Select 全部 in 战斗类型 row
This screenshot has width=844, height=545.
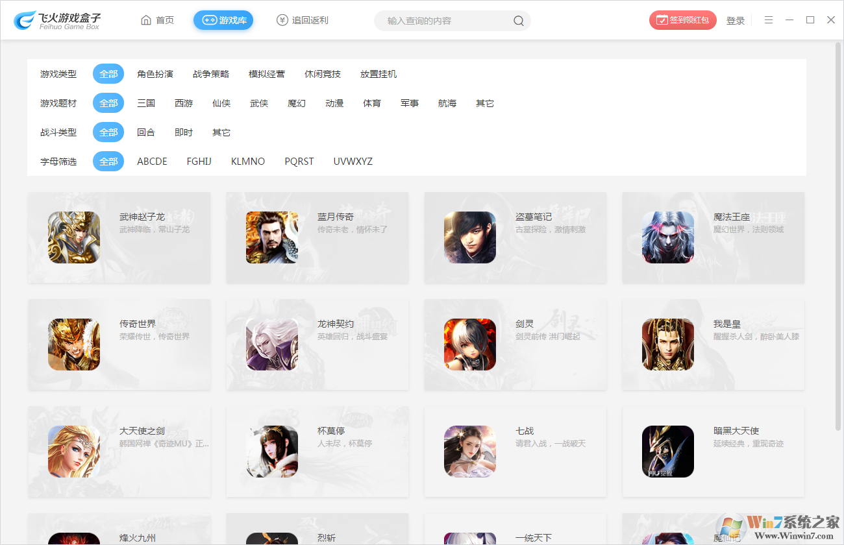click(x=108, y=132)
